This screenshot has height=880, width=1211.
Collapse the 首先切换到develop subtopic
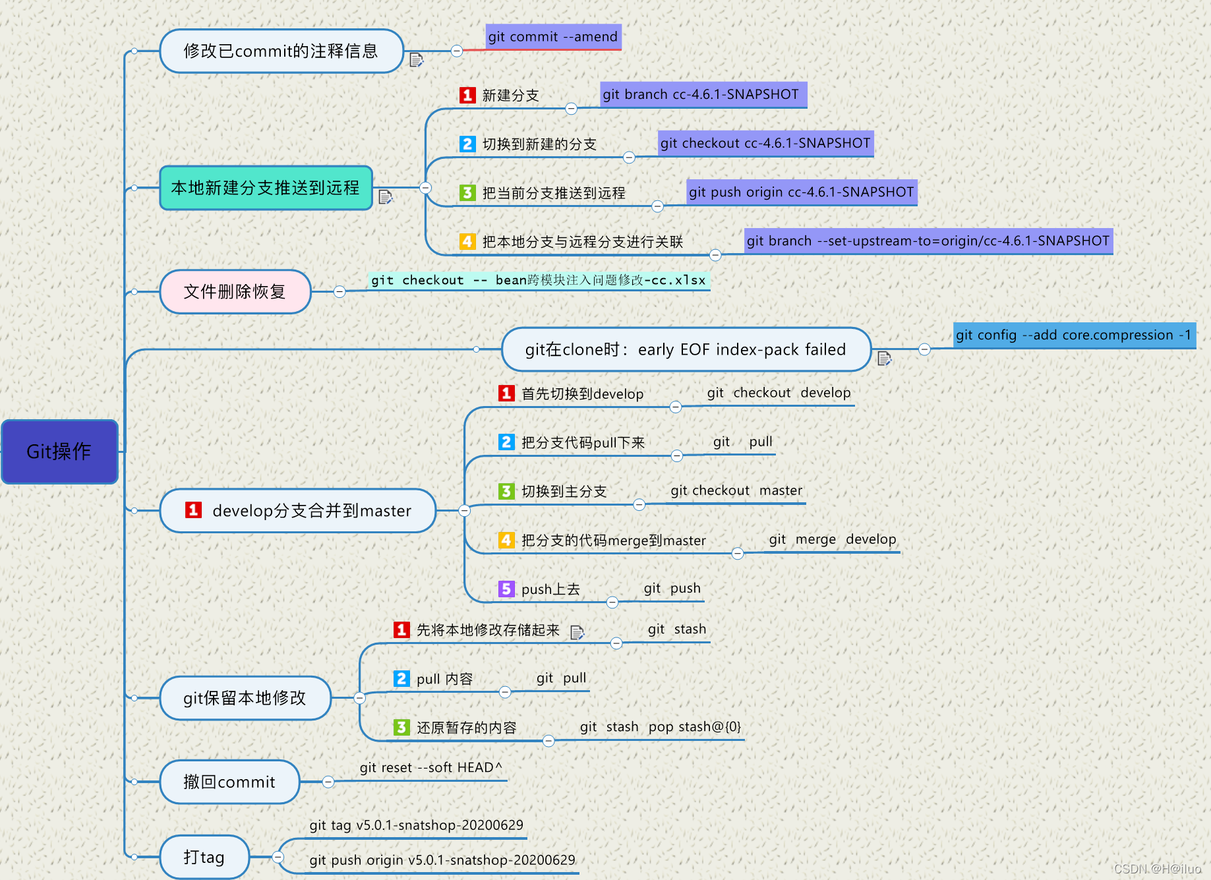[x=676, y=407]
